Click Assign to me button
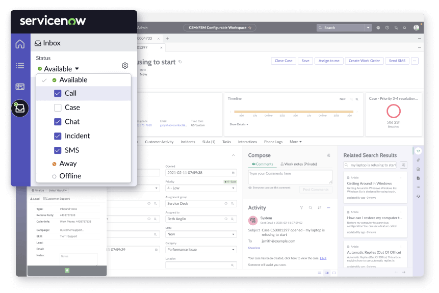The image size is (439, 293). pyautogui.click(x=329, y=61)
